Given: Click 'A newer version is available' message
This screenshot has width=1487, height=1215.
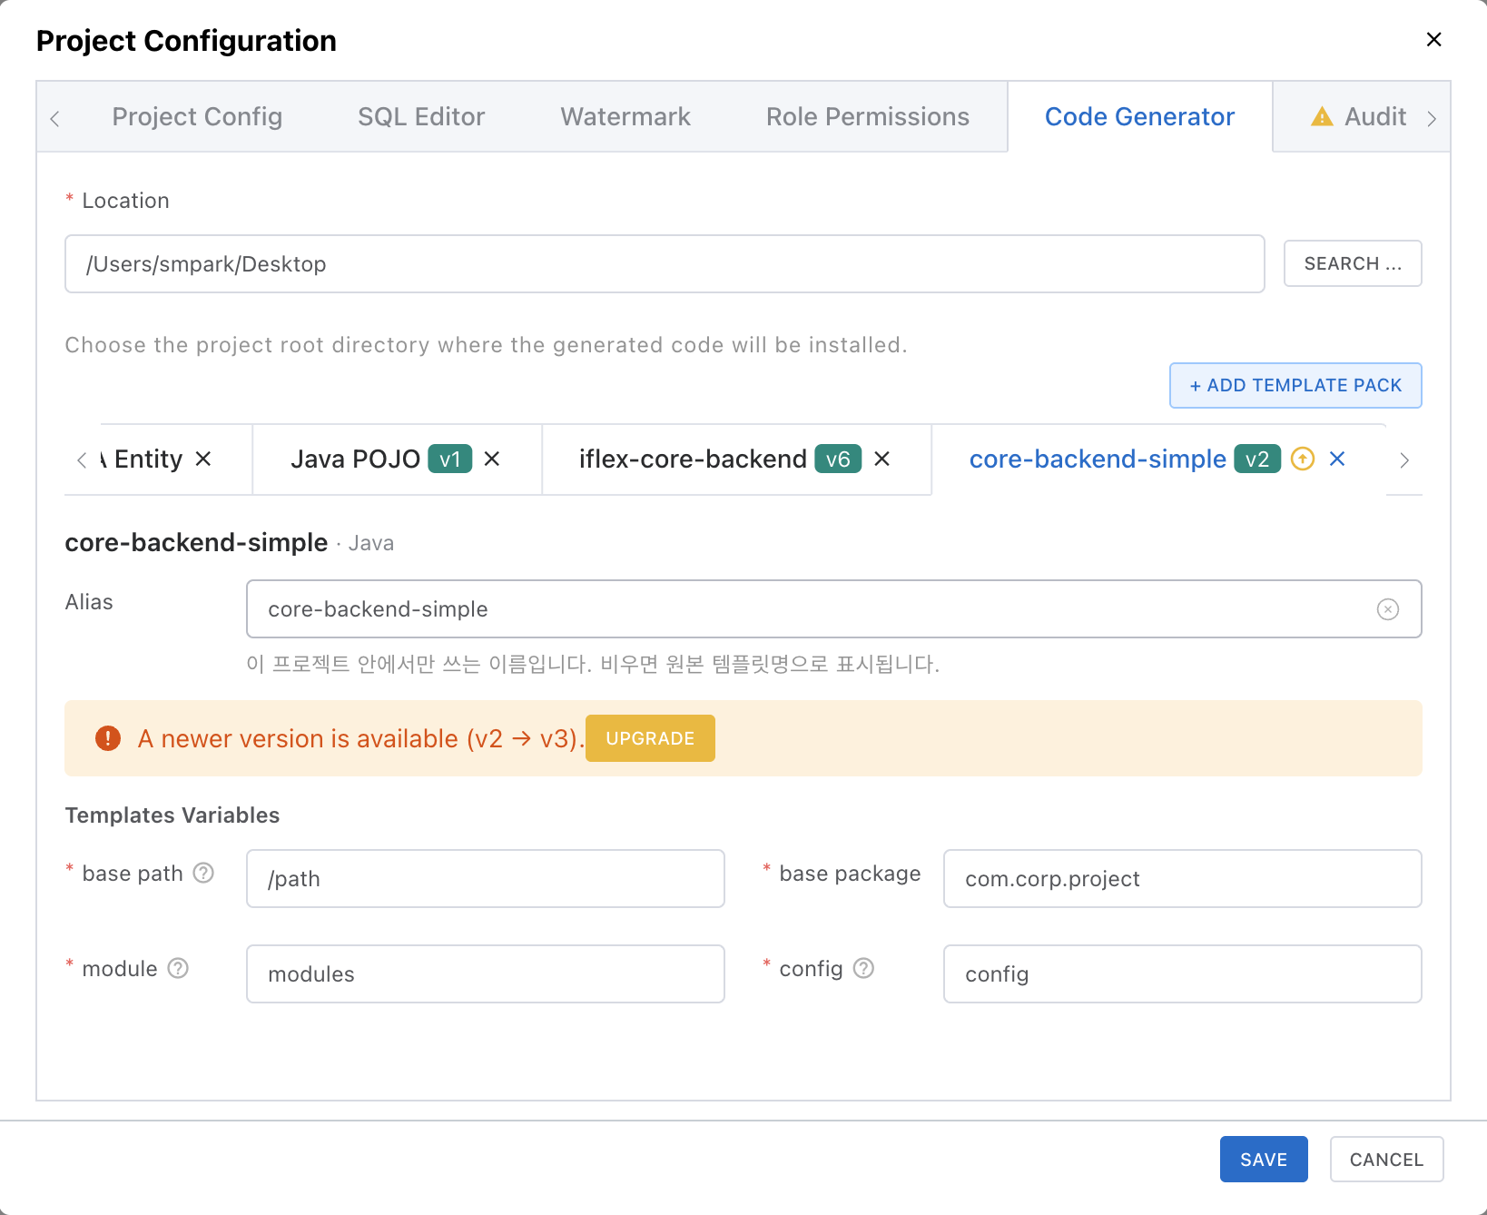Looking at the screenshot, I should click(x=361, y=738).
